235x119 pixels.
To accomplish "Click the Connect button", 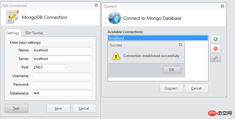I will pos(171,88).
